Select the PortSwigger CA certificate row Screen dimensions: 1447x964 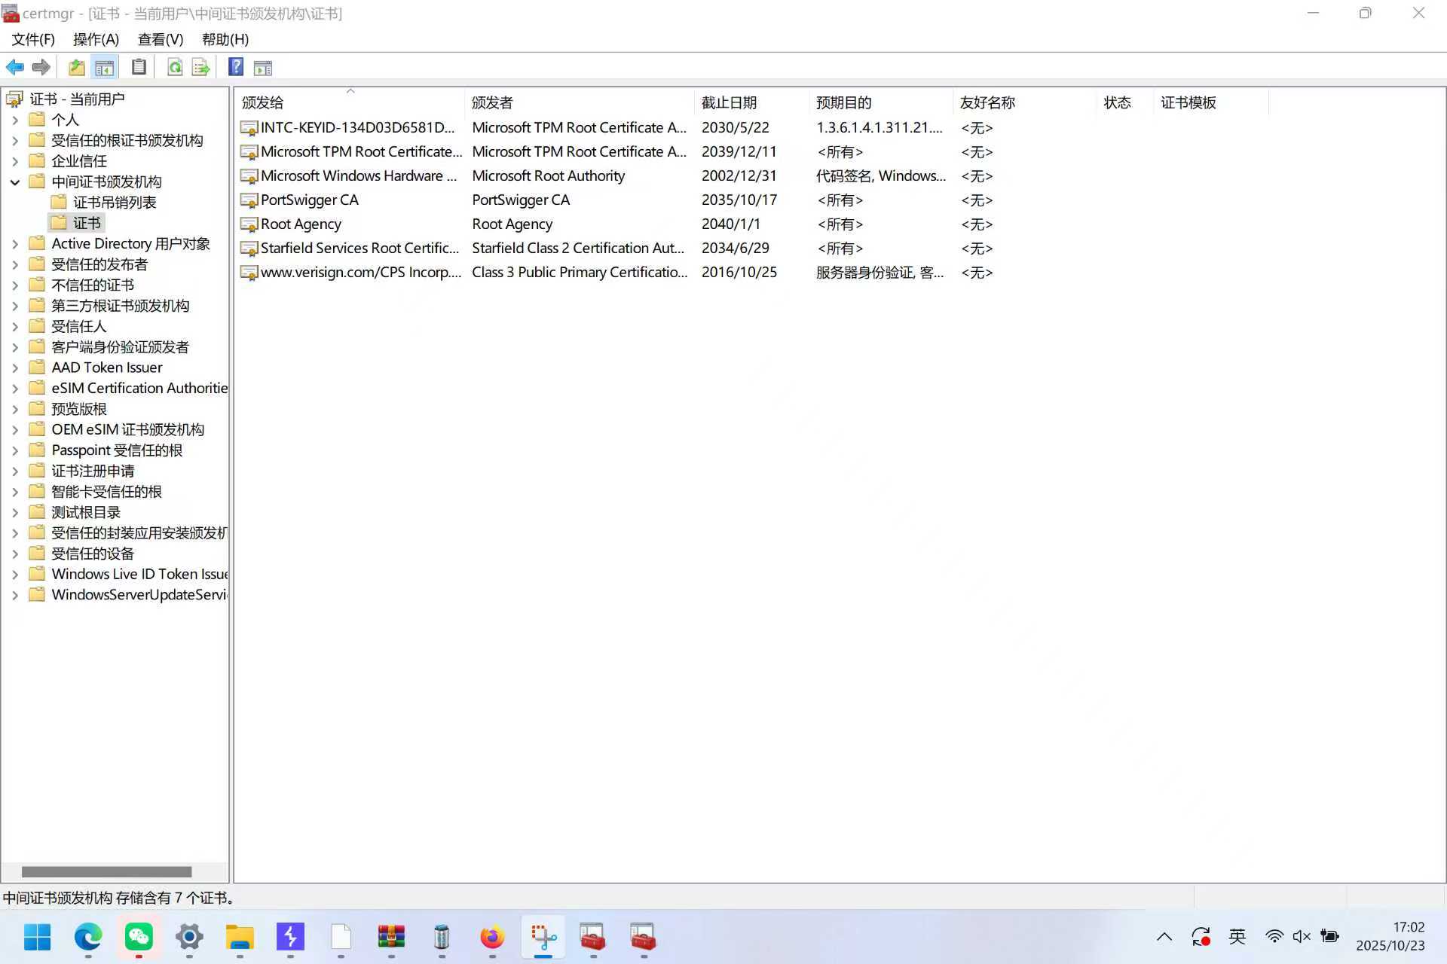click(309, 200)
